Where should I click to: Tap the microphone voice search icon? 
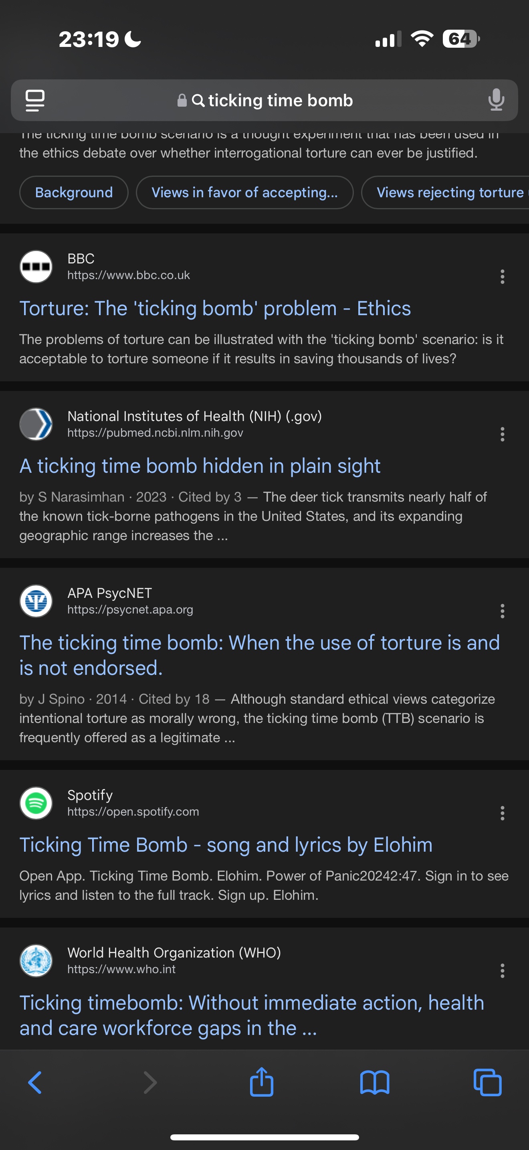tap(496, 100)
